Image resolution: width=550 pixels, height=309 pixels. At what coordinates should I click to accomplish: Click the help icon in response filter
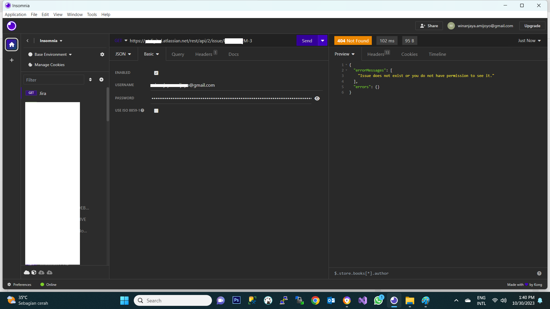[539, 273]
